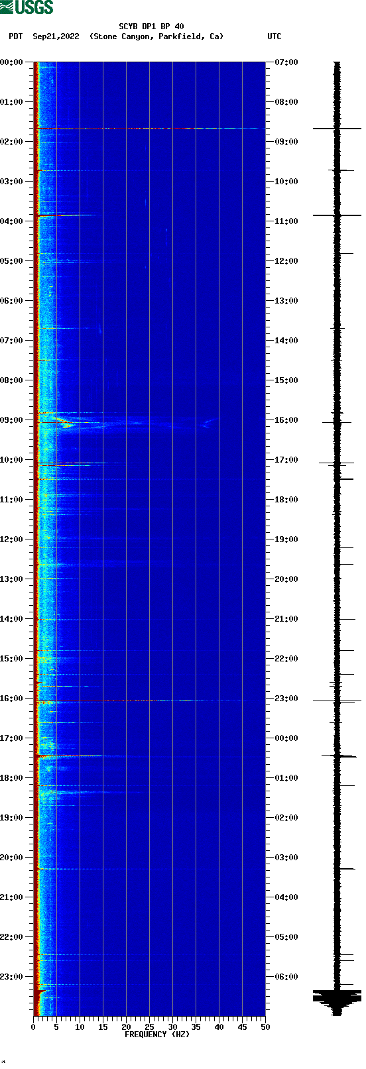
Task: Click the date 'Sep21,2022'
Action: (x=56, y=36)
